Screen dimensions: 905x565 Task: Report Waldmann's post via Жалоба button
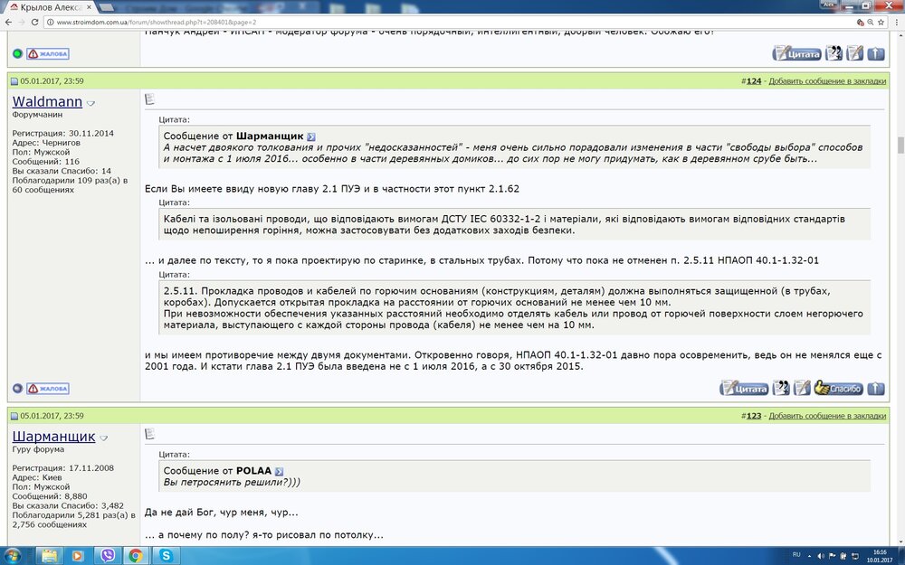[x=48, y=389]
